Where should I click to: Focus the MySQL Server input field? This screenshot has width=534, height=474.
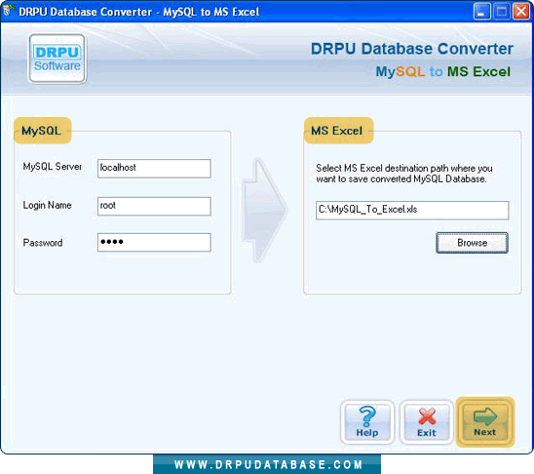pos(154,169)
